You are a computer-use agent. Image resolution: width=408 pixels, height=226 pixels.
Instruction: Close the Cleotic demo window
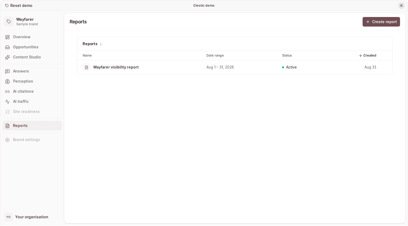click(x=401, y=6)
